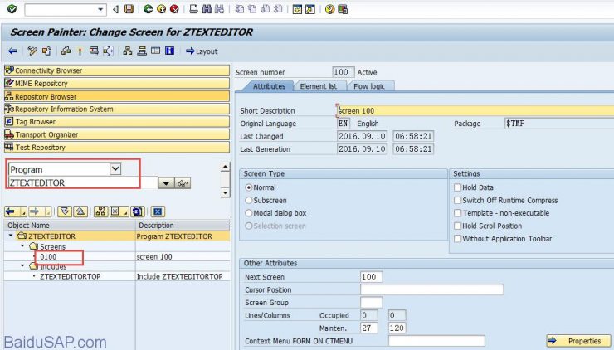The image size is (614, 350).
Task: Check Template - non-executable option
Action: click(457, 213)
